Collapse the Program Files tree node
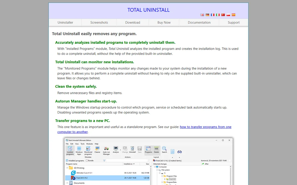Viewport: 297px width, 185px height. pyautogui.click(x=162, y=176)
